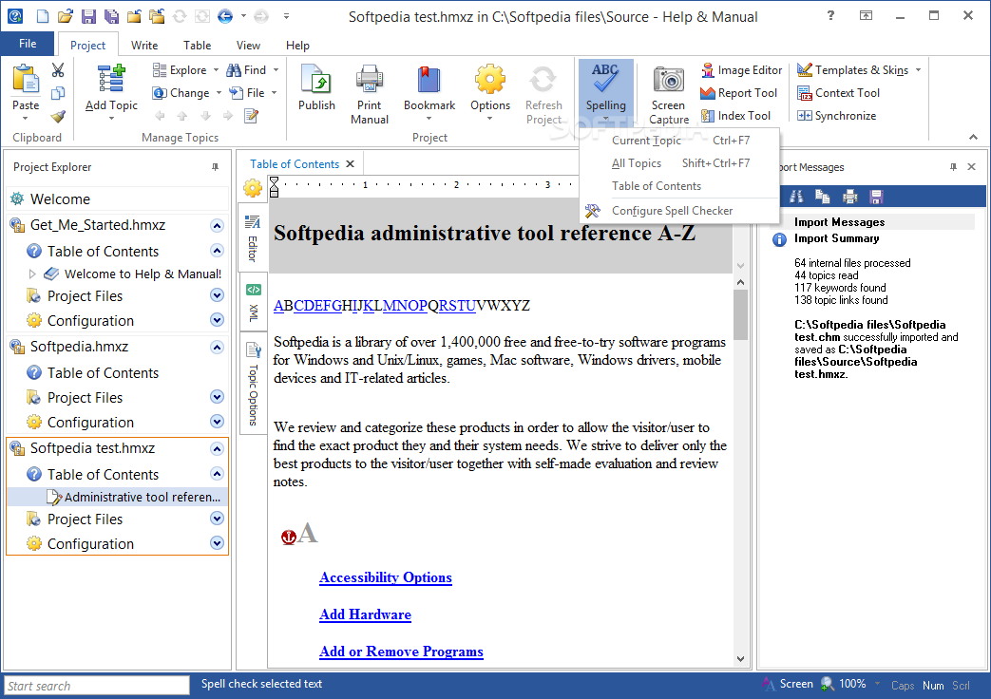Click the blue Back navigation arrow in title bar
The width and height of the screenshot is (991, 699).
pyautogui.click(x=225, y=16)
